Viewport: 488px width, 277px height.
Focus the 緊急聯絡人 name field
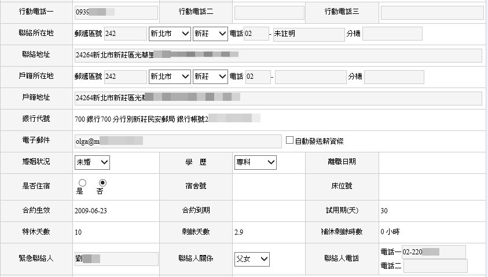116,258
